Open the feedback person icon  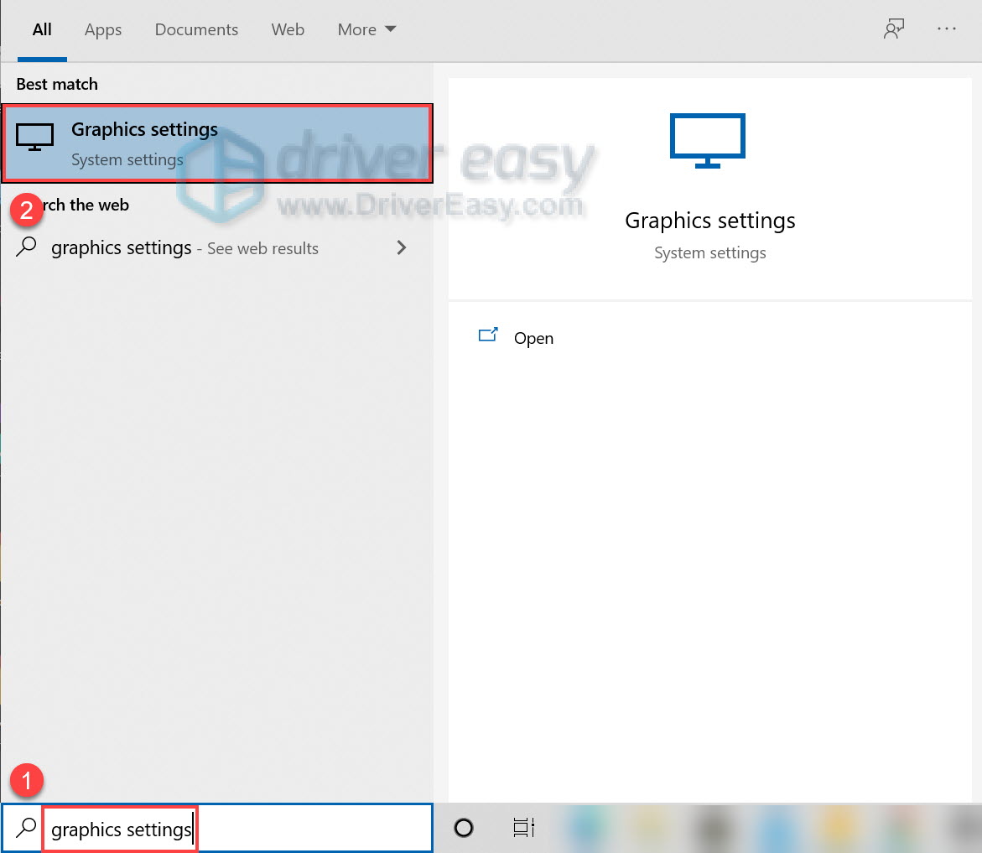coord(894,29)
